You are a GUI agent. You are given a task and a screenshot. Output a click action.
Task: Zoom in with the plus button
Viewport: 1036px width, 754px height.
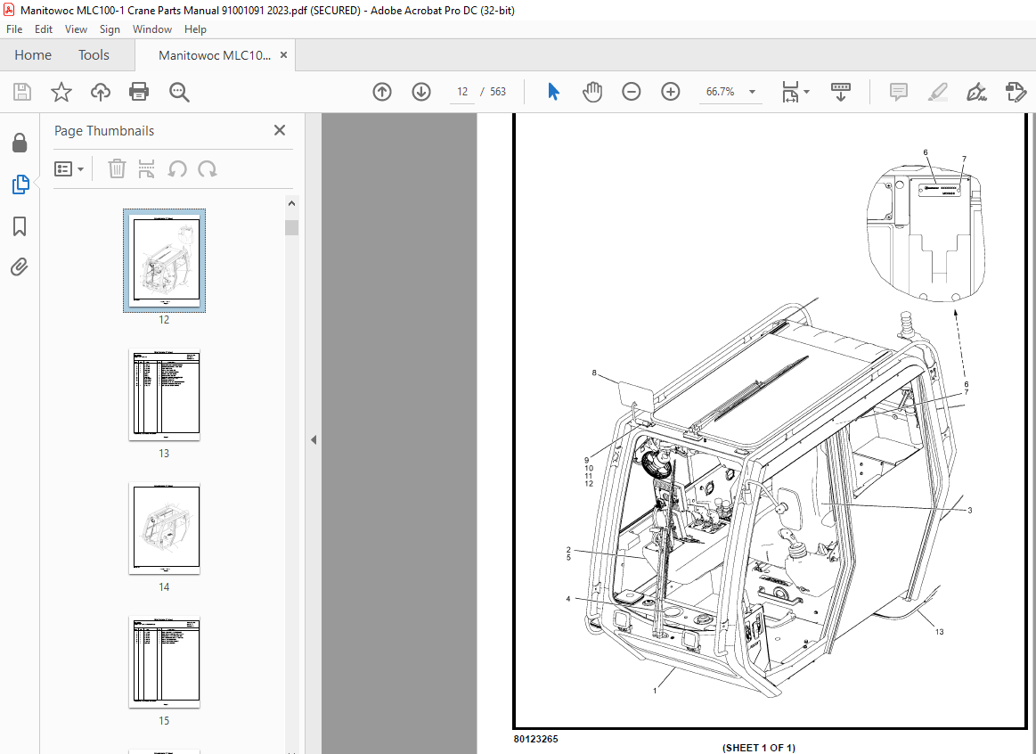click(x=670, y=92)
